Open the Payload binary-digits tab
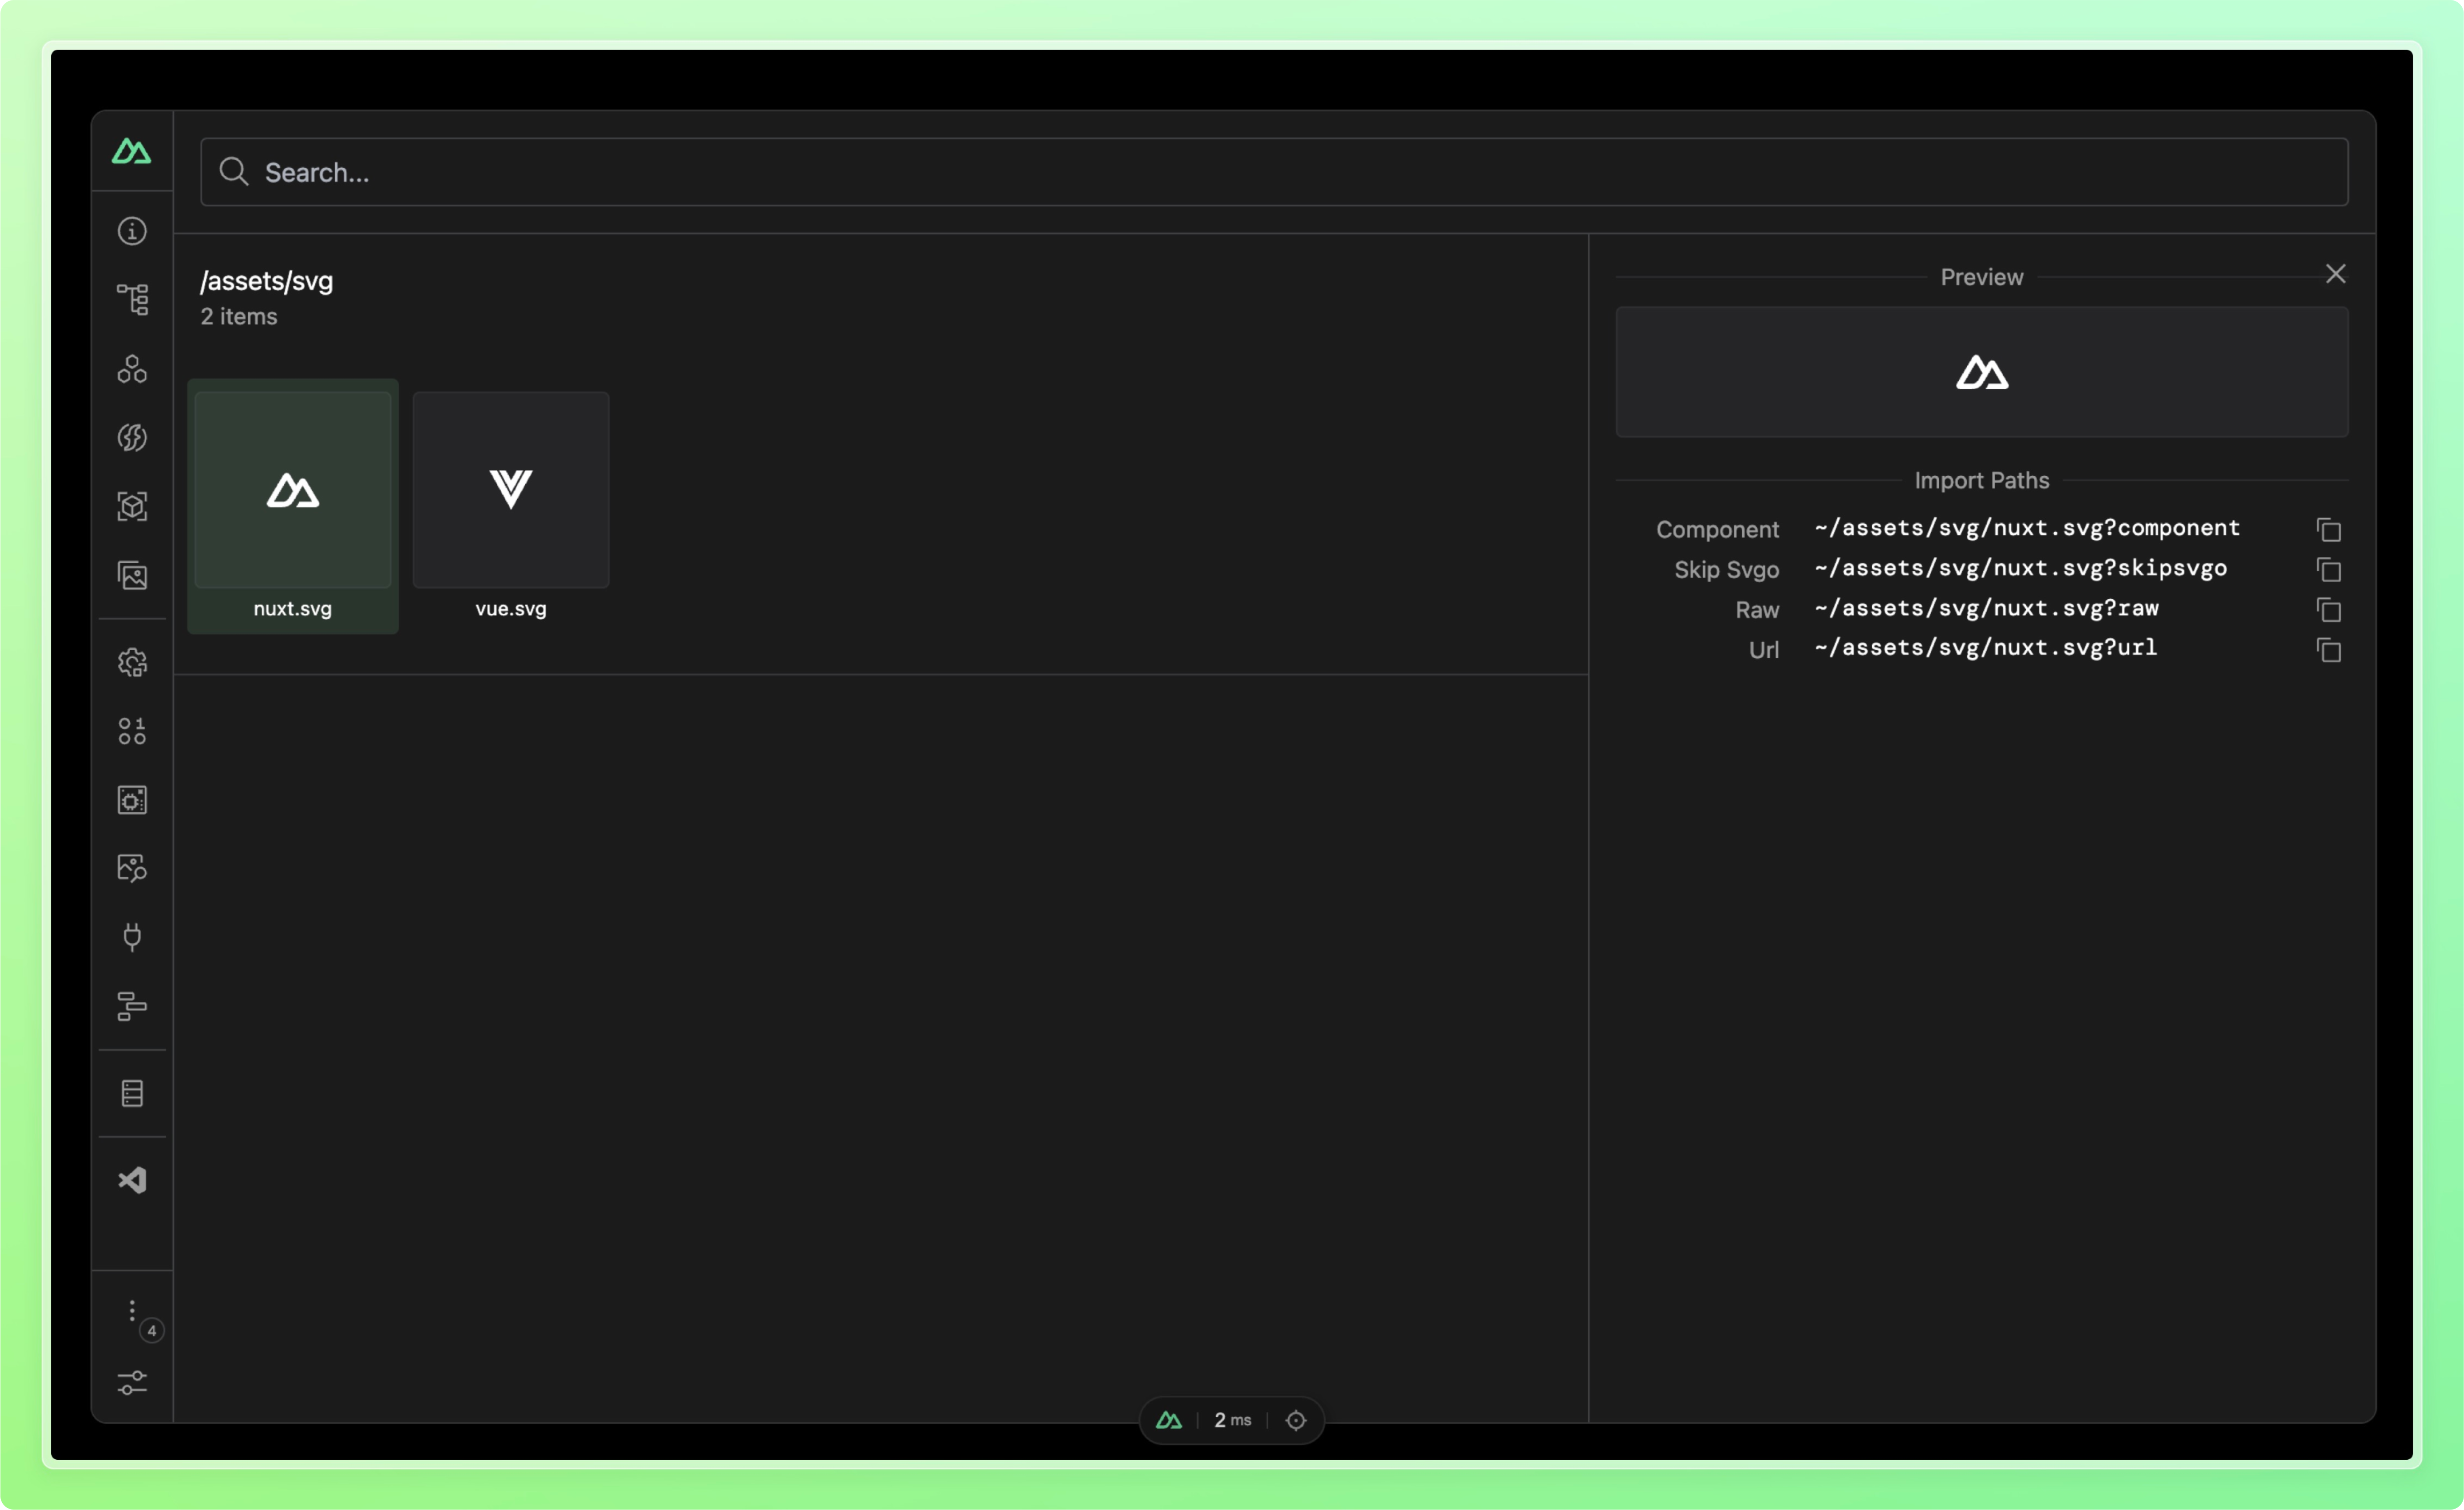2464x1510 pixels. click(x=132, y=731)
